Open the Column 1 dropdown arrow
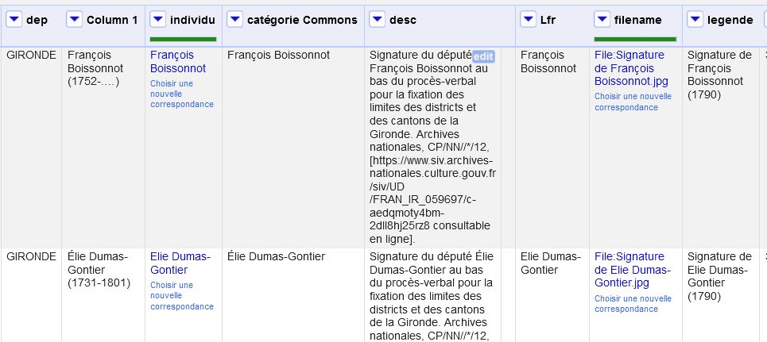This screenshot has height=342, width=767. point(74,19)
